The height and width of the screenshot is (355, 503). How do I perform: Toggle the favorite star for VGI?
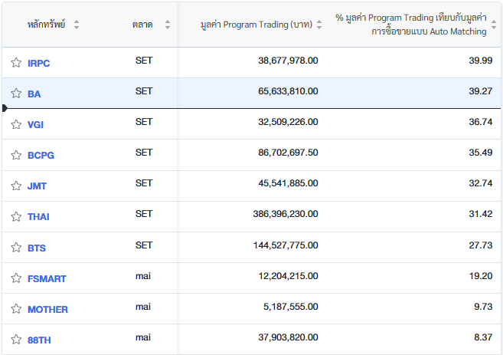pyautogui.click(x=16, y=124)
